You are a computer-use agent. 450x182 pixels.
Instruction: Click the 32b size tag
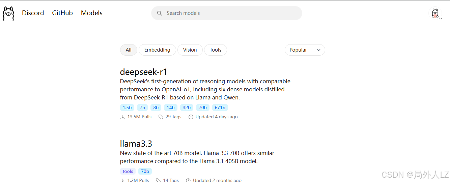pos(187,108)
